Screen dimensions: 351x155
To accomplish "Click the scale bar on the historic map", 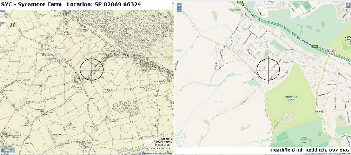I will [x=7, y=150].
